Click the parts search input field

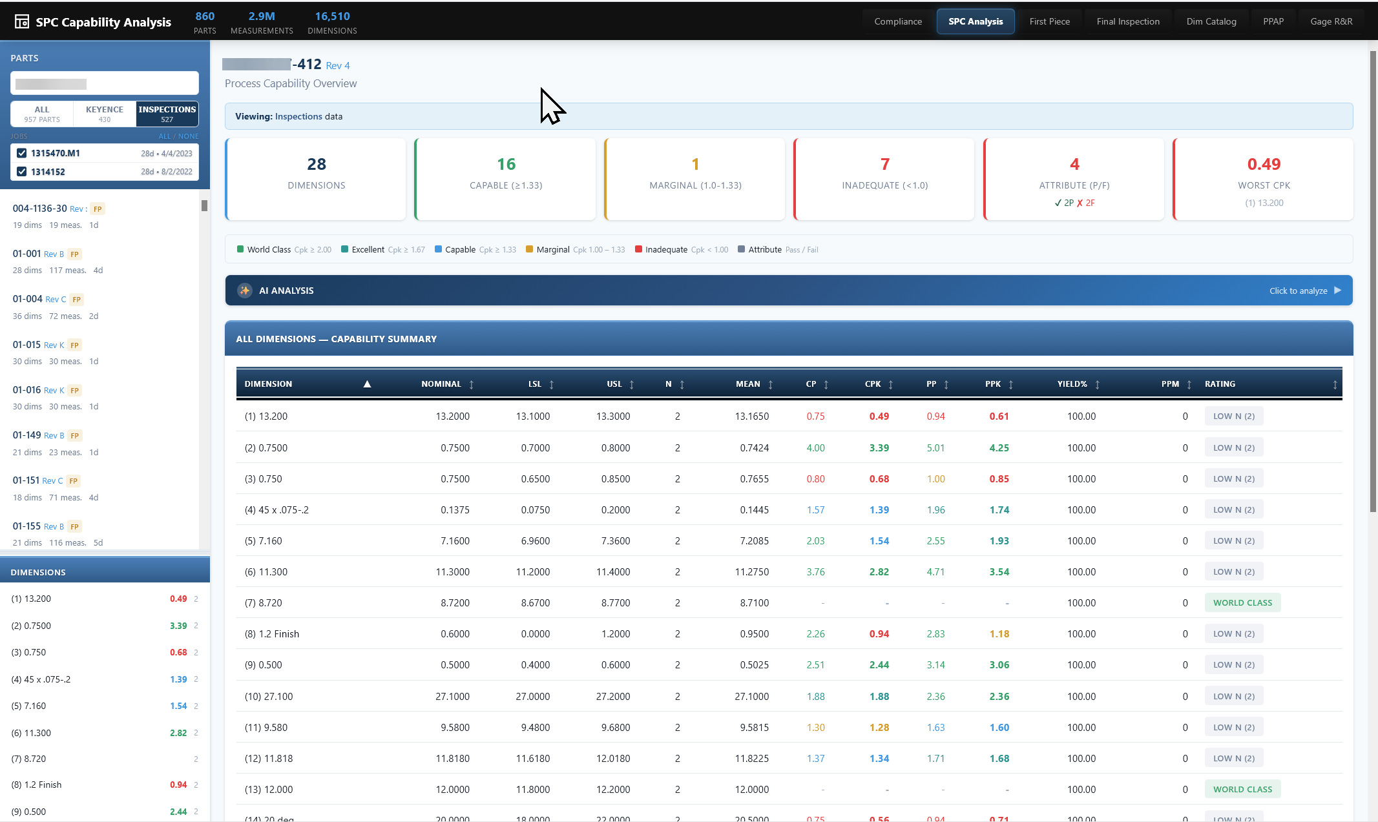click(105, 83)
